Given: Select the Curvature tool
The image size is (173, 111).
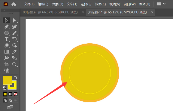Looking at the screenshot, I should pos(14,27).
